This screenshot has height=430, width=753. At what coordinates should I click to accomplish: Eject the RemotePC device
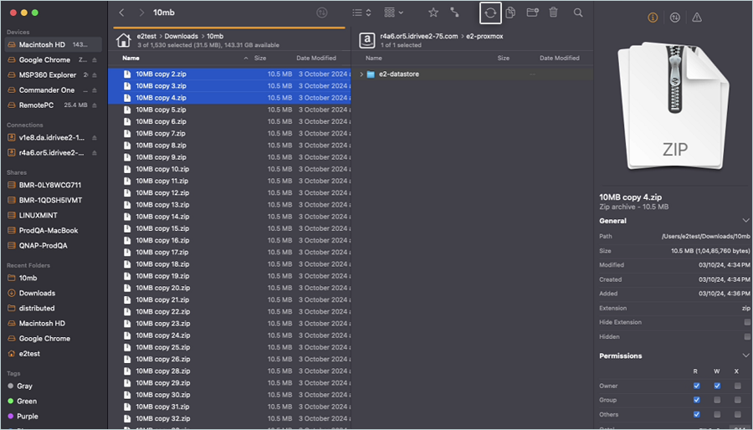pos(95,105)
